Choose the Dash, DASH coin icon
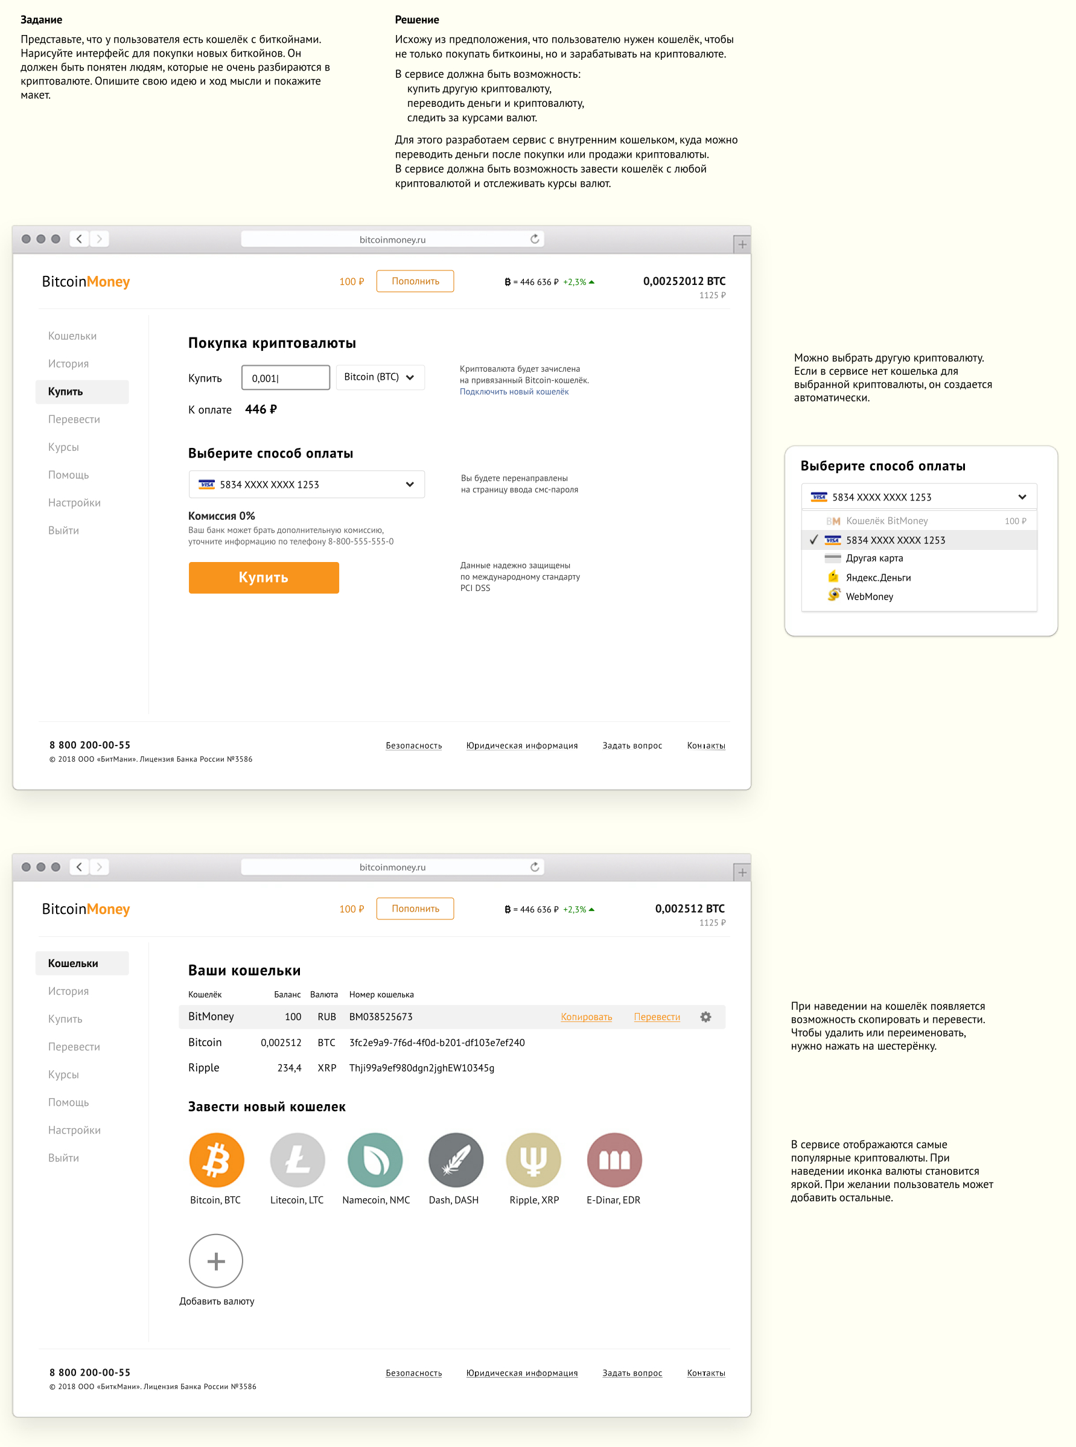The height and width of the screenshot is (1447, 1076). (x=455, y=1160)
